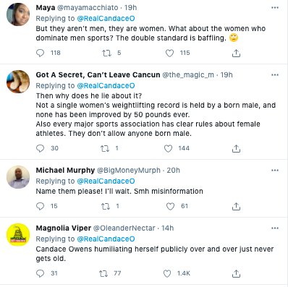Image resolution: width=288 pixels, height=287 pixels.
Task: Like the weightlifting record tweet
Action: (168, 148)
